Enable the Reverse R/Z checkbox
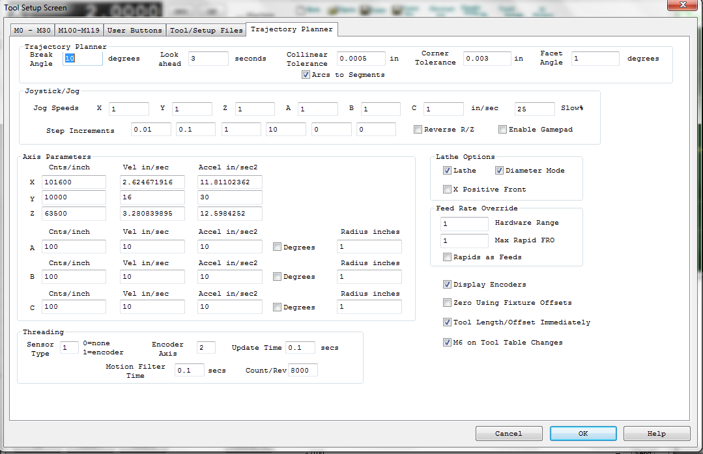The height and width of the screenshot is (454, 703). coord(418,130)
